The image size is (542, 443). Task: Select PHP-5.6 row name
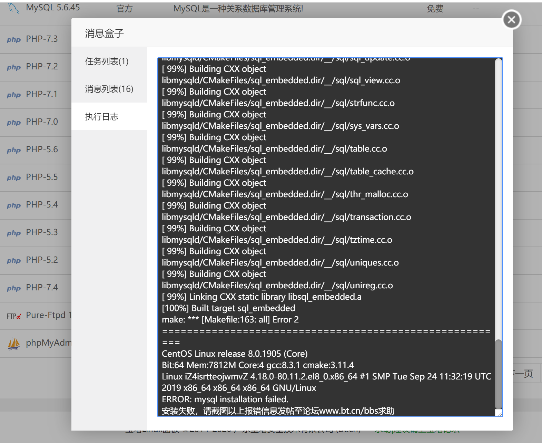click(x=42, y=149)
